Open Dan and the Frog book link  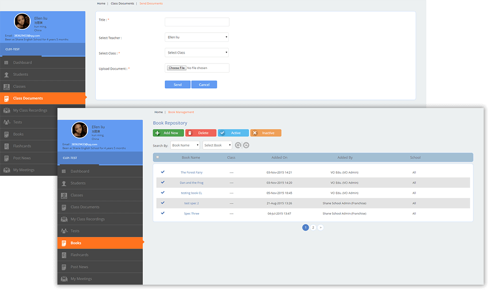point(191,182)
